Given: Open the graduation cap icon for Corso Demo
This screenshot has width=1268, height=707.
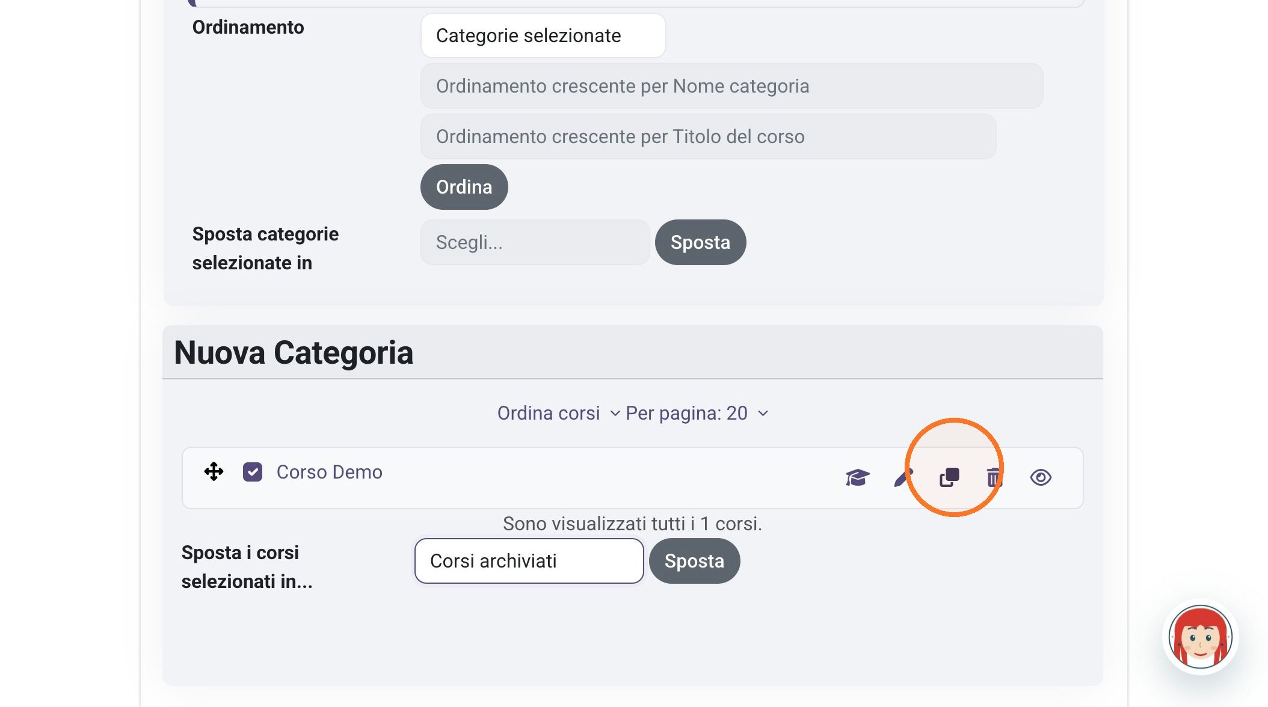Looking at the screenshot, I should point(857,477).
